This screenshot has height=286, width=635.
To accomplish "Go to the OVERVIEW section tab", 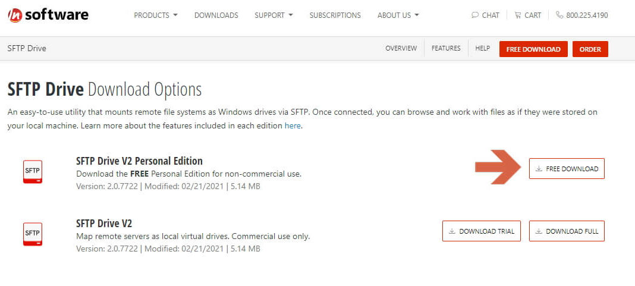I will 401,48.
